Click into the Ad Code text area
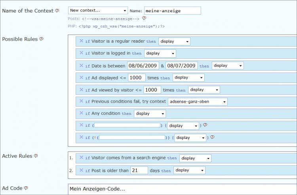The width and height of the screenshot is (297, 195). [182, 189]
